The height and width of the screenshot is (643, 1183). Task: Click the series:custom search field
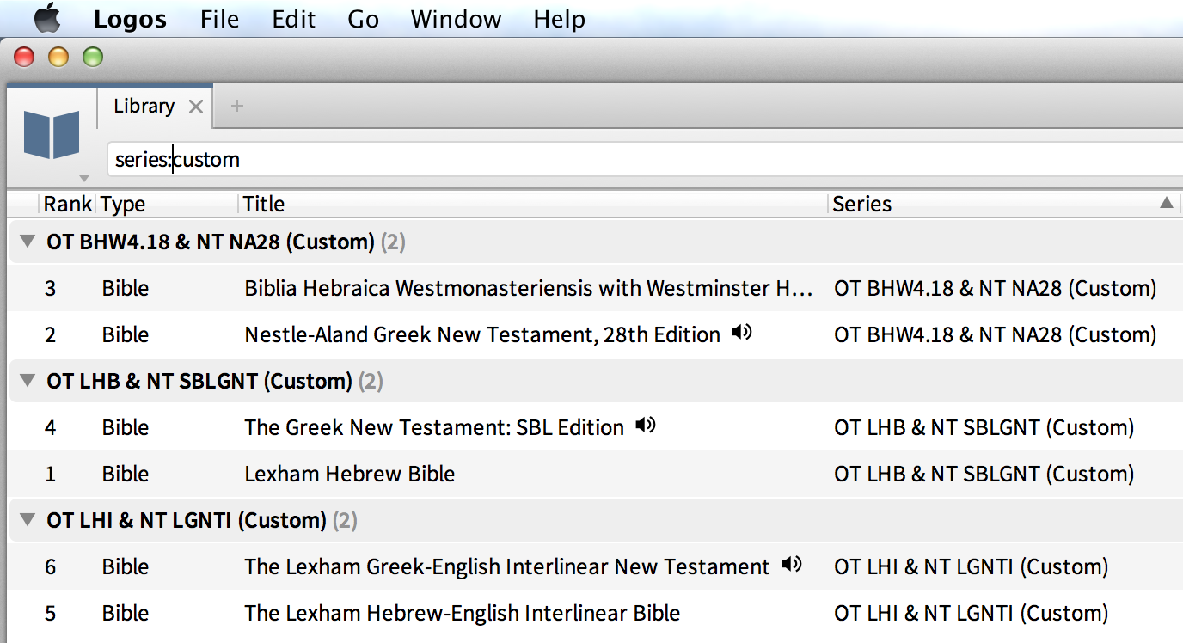(645, 160)
